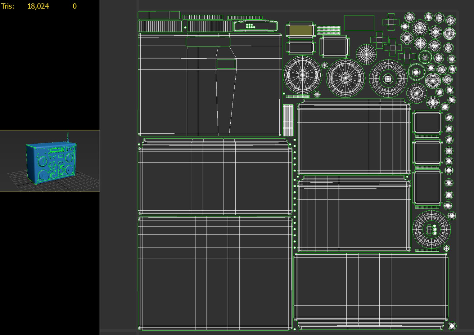Select the olive-filled UV island
The width and height of the screenshot is (474, 335).
(x=300, y=30)
